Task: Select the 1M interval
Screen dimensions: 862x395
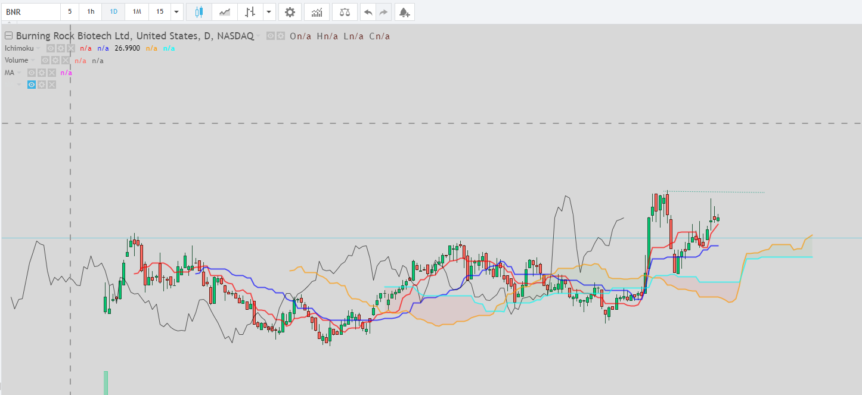Action: pos(137,12)
